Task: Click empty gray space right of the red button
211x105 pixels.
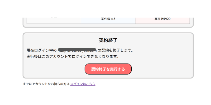Action: click(161, 69)
